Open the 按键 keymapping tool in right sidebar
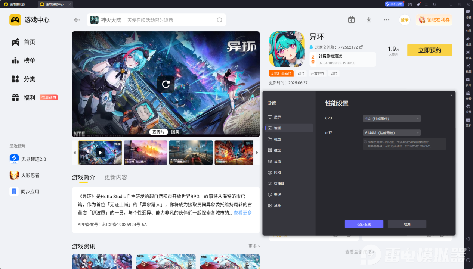Screen dimensions: 473x269 point(468,14)
